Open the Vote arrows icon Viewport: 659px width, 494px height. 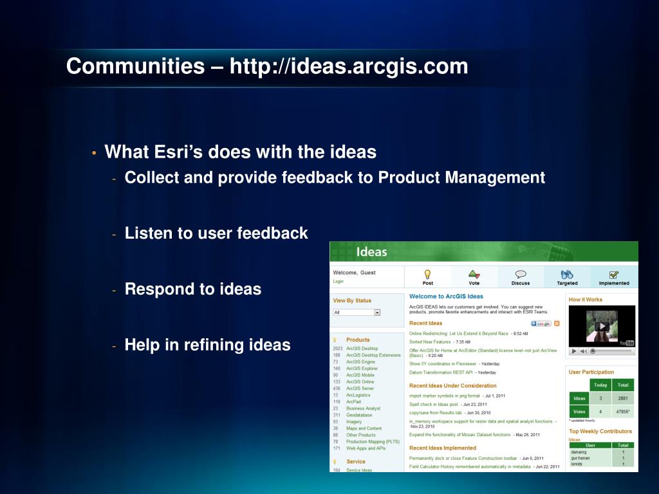coord(474,274)
